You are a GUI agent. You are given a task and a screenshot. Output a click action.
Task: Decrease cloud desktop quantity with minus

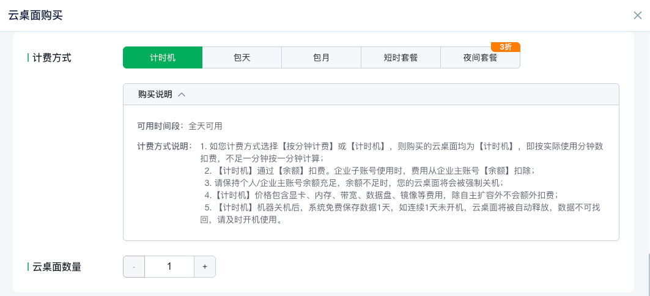[x=134, y=267]
